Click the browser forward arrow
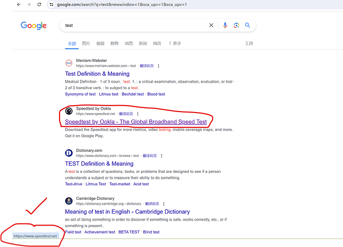 (x=29, y=4)
